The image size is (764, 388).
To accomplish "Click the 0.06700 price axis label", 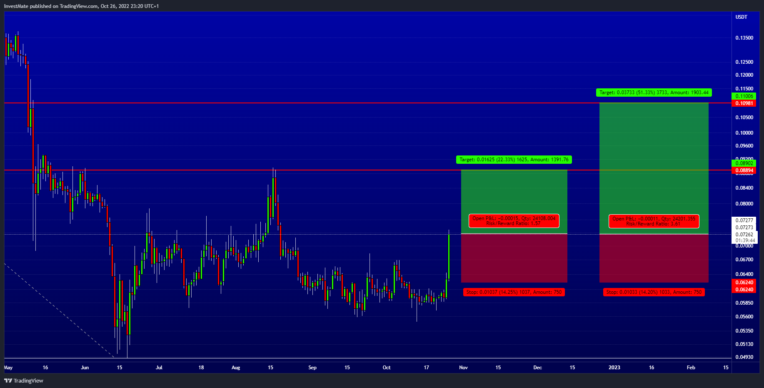I will 744,260.
